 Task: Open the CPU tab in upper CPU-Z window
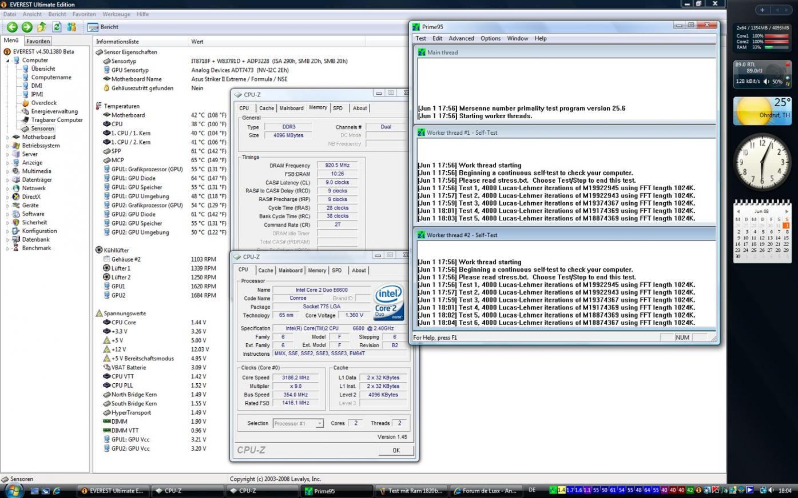[244, 109]
